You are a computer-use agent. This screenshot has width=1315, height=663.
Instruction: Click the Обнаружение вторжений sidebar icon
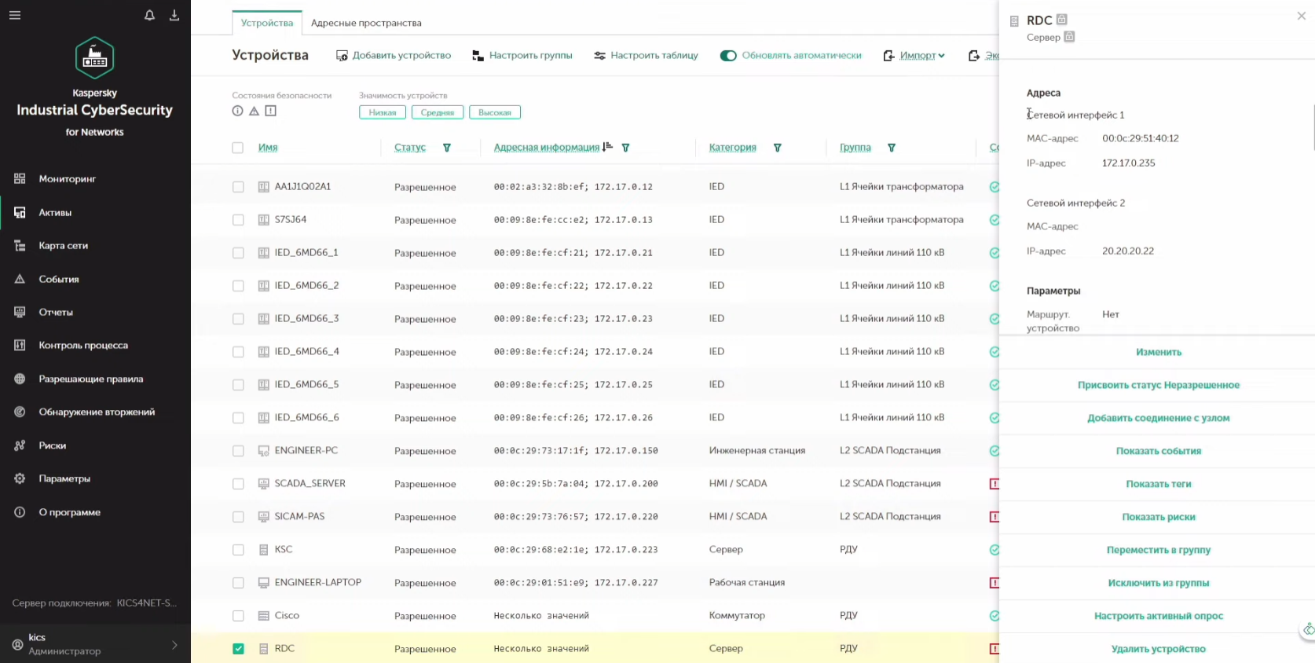[x=20, y=412]
